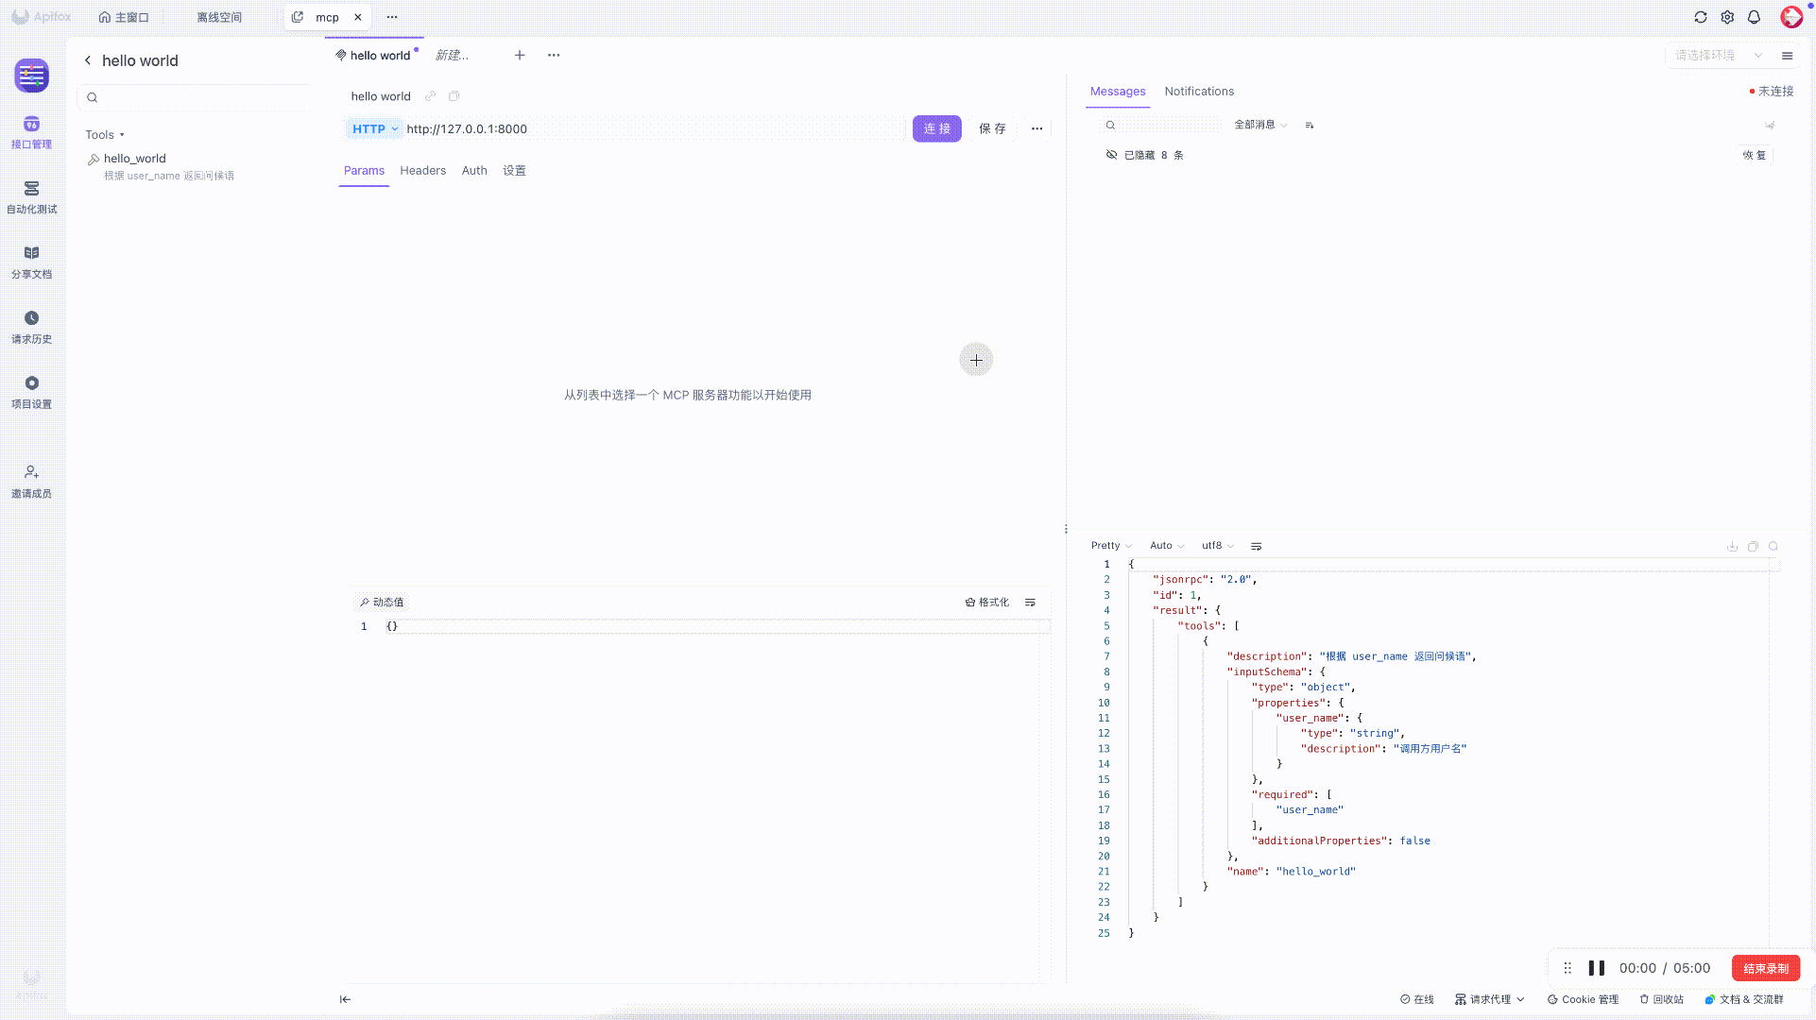Pause the screen recording
1816x1020 pixels.
[x=1597, y=968]
